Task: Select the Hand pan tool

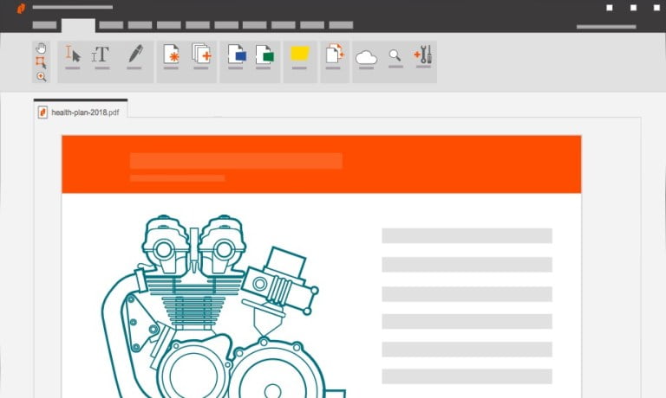Action: pos(41,48)
